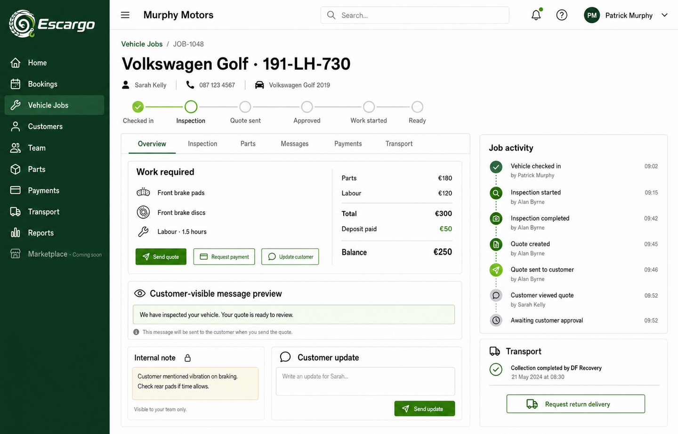Click the €250 balance amount
Screen dimensions: 678x434
[443, 252]
